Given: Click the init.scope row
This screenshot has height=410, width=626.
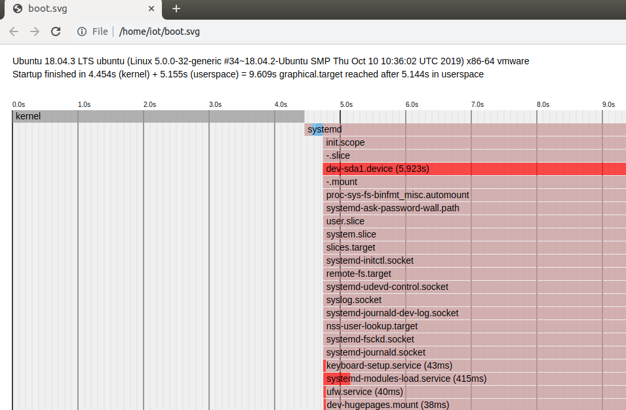Looking at the screenshot, I should tap(475, 142).
